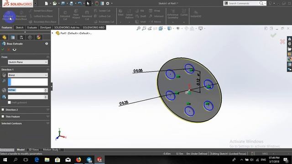
Task: Open the FeatureManager design tree tab
Action: [4, 37]
